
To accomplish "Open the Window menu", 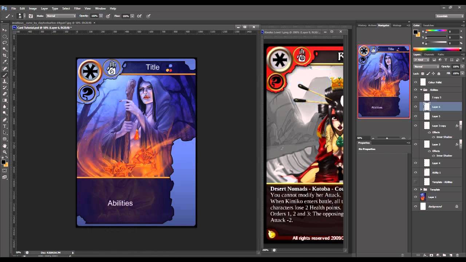I will point(100,8).
